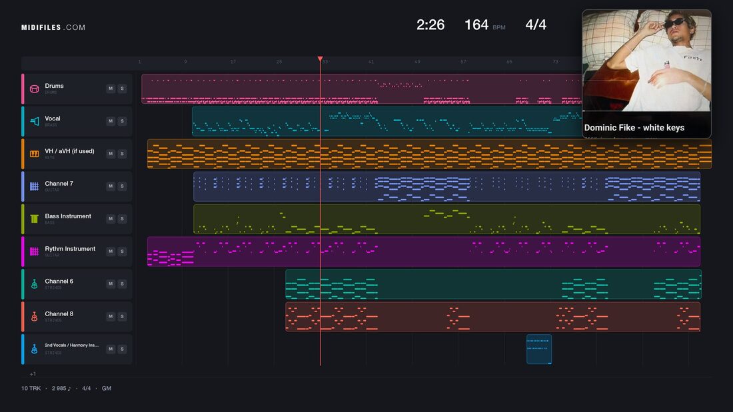Solo the Channel 7 track
Image resolution: width=733 pixels, height=412 pixels.
[x=122, y=186]
